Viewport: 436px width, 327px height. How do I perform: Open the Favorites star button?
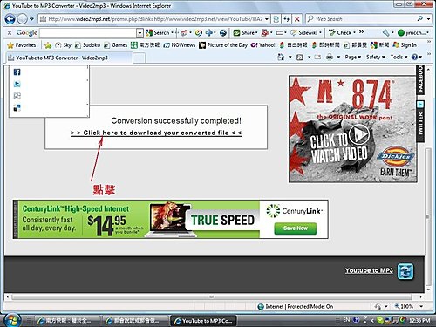pos(22,45)
